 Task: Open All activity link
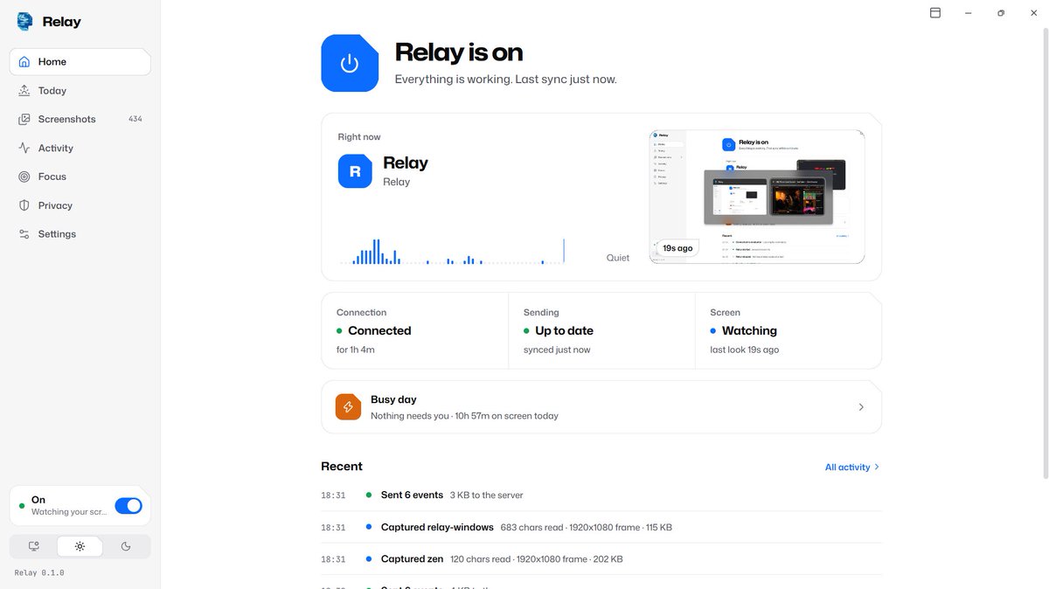click(852, 468)
